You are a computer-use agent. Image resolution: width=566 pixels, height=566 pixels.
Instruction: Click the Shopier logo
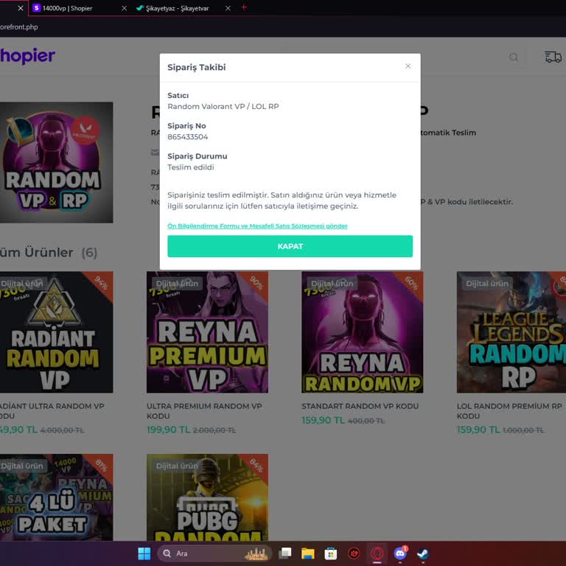point(27,55)
